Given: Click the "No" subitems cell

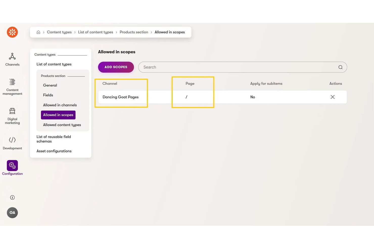Looking at the screenshot, I should point(253,97).
